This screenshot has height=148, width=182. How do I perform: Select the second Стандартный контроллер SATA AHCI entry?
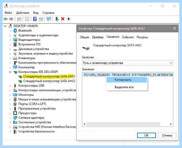pos(49,81)
